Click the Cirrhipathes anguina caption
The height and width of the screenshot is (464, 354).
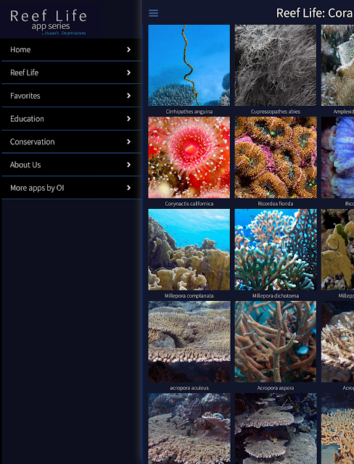[189, 112]
